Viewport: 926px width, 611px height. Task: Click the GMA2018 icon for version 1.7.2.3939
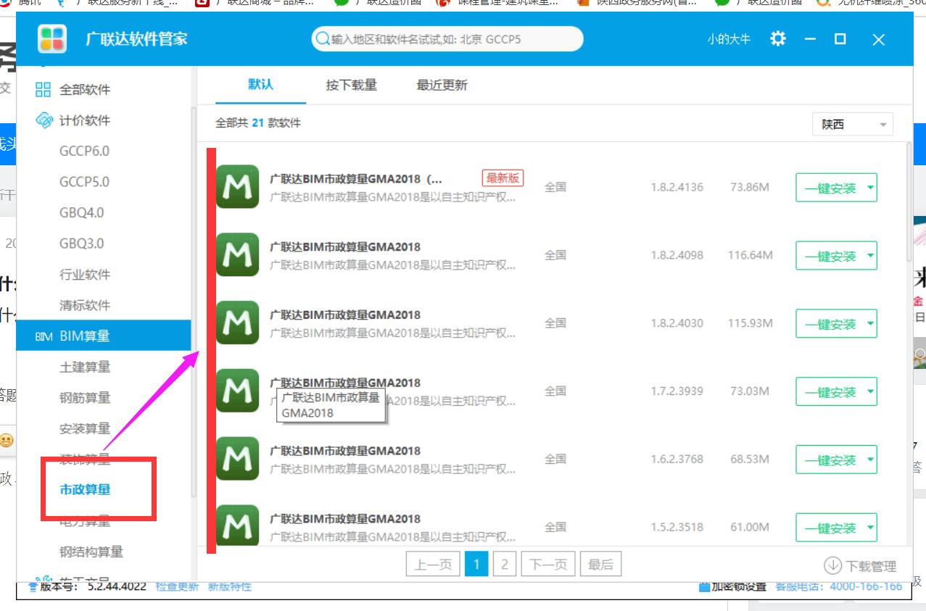(238, 391)
